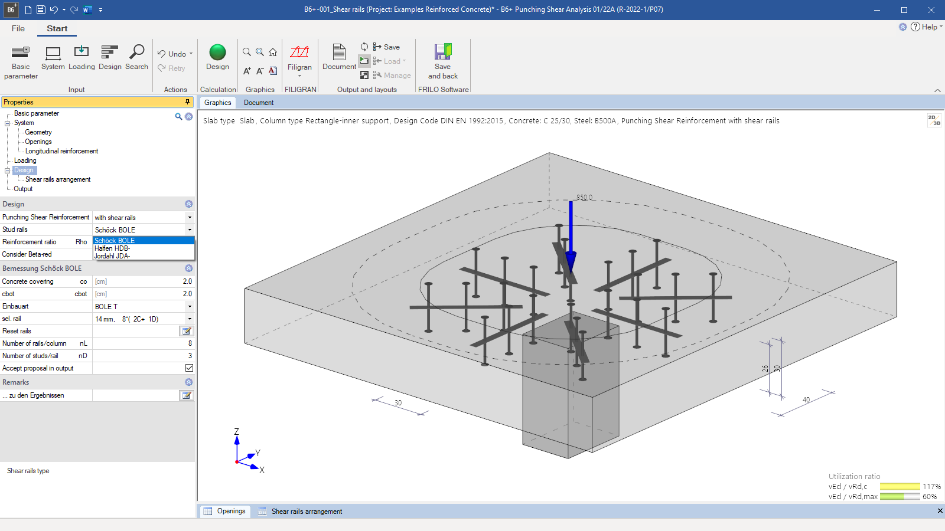The width and height of the screenshot is (945, 531).
Task: Decrease graphics text size (A-)
Action: point(260,71)
